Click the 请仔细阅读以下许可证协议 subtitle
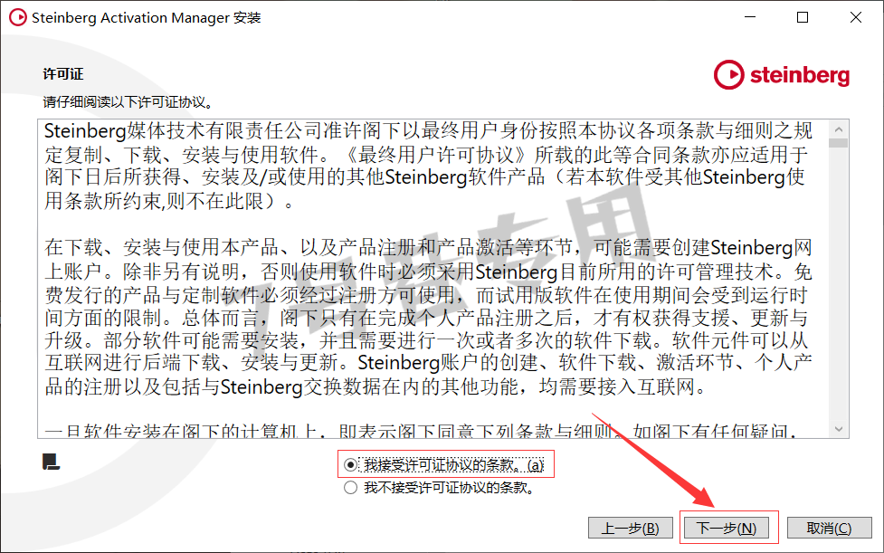The height and width of the screenshot is (553, 884). [128, 102]
